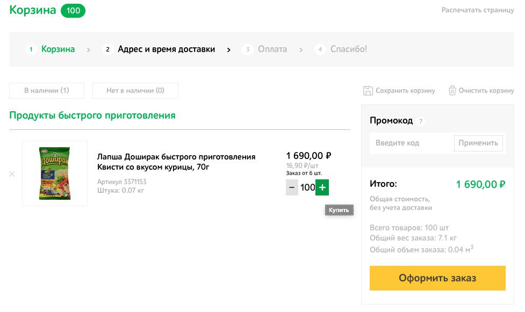Click the 'Купить' tooltip label

[339, 210]
